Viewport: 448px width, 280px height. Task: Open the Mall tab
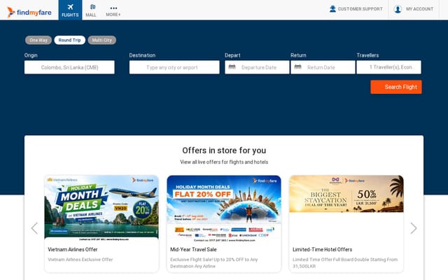(91, 10)
